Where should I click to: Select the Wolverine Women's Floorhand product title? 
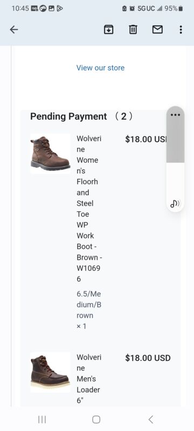click(x=89, y=208)
